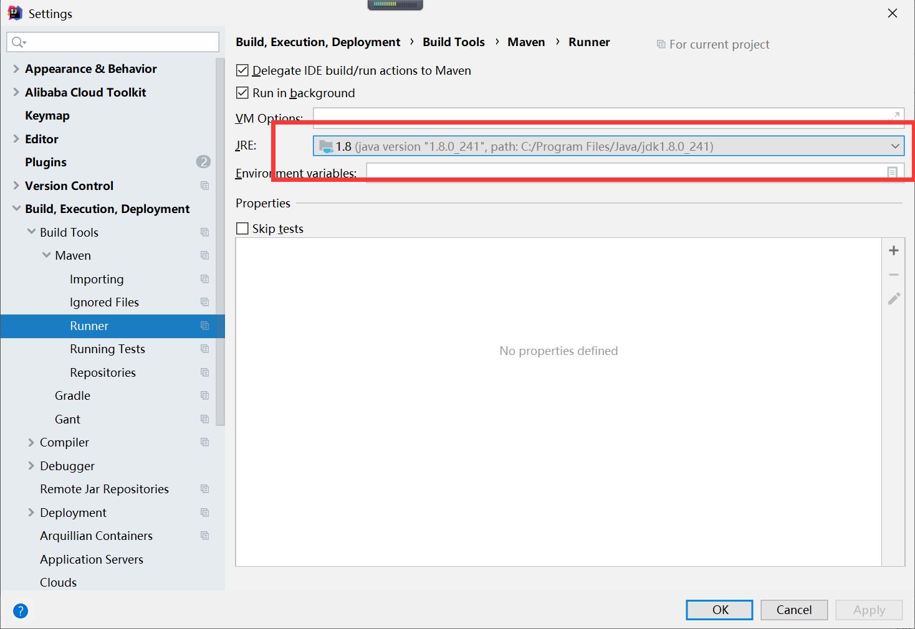Collapse the Maven node
915x629 pixels.
pyautogui.click(x=46, y=255)
